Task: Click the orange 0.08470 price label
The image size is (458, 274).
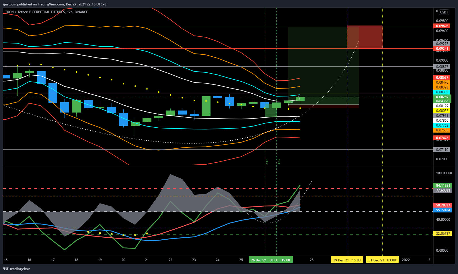Action: [x=442, y=82]
